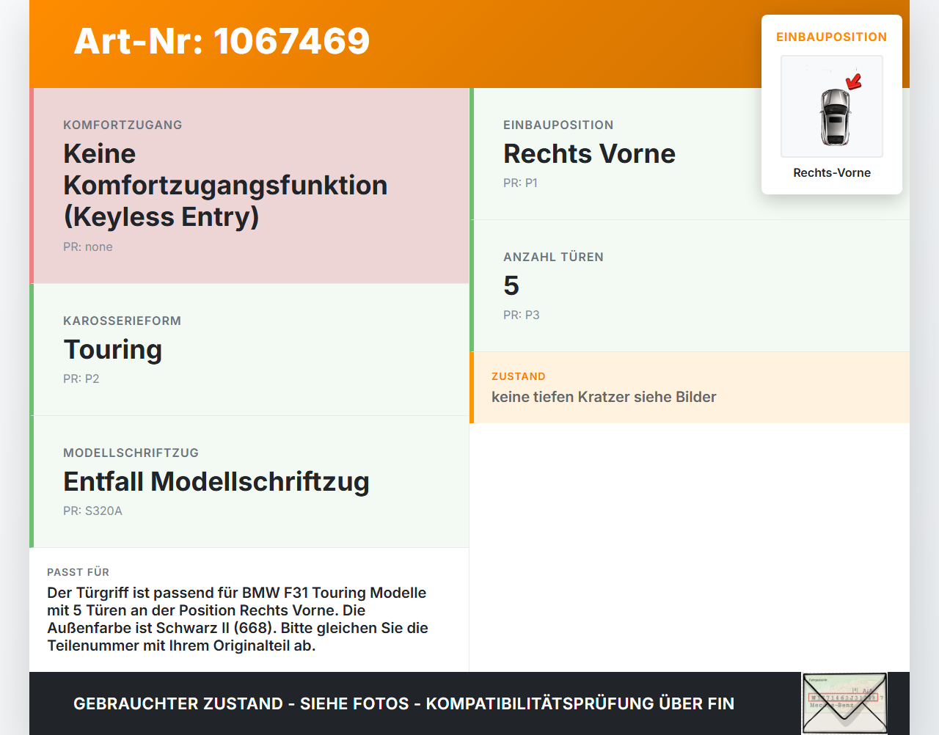Click the 'KAROSSERIEFORM' label
Screen dimensions: 939x735
tap(122, 321)
